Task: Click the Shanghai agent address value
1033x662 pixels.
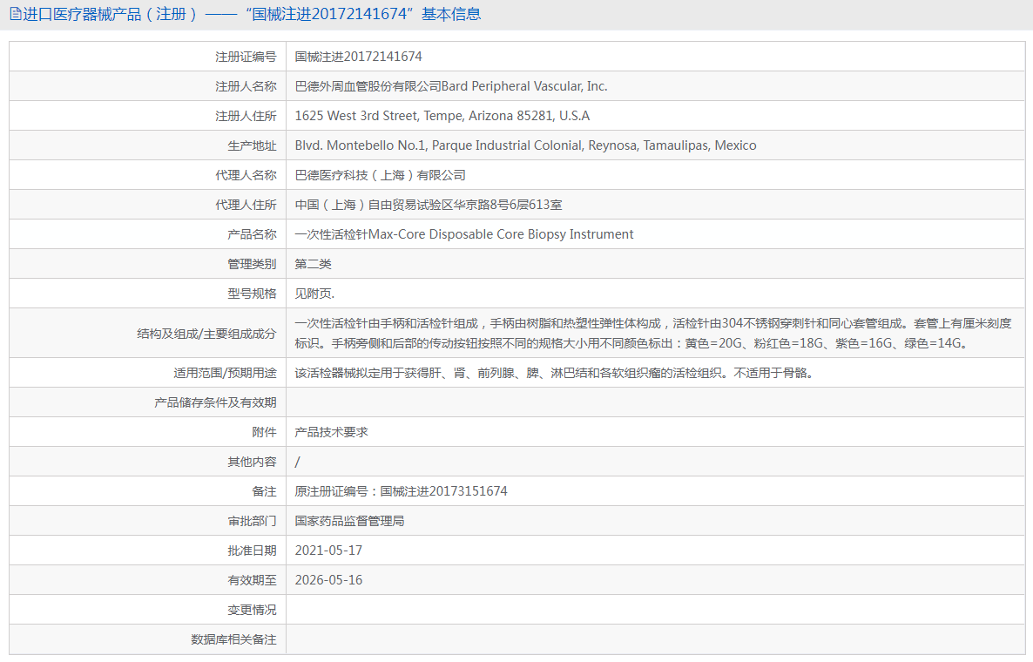Action: pyautogui.click(x=429, y=205)
